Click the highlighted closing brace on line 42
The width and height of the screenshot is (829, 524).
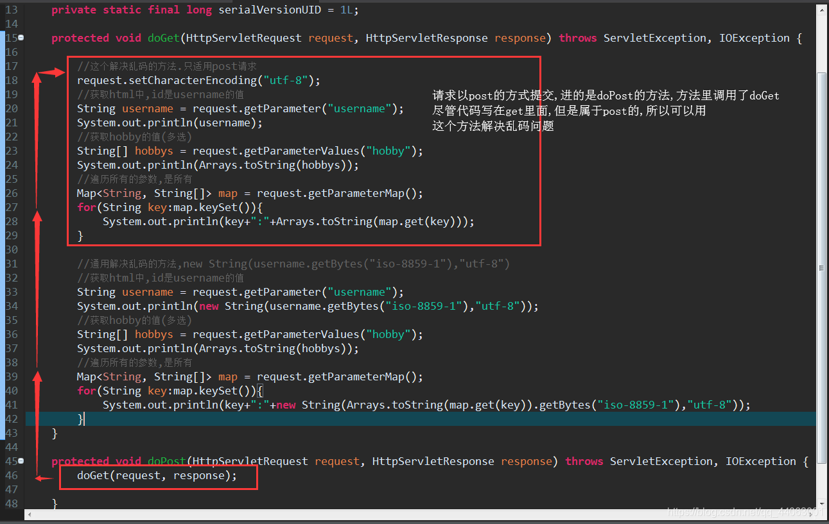point(80,419)
